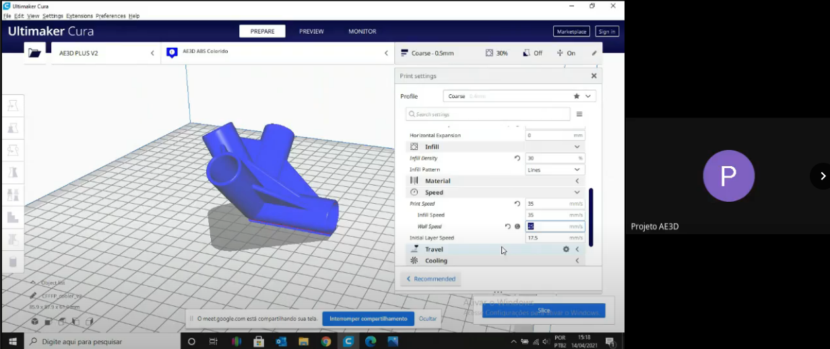
Task: Open the Help menu
Action: [x=134, y=15]
